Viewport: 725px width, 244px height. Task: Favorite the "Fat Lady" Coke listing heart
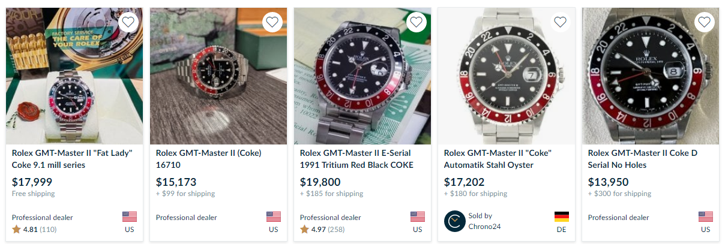coord(128,22)
